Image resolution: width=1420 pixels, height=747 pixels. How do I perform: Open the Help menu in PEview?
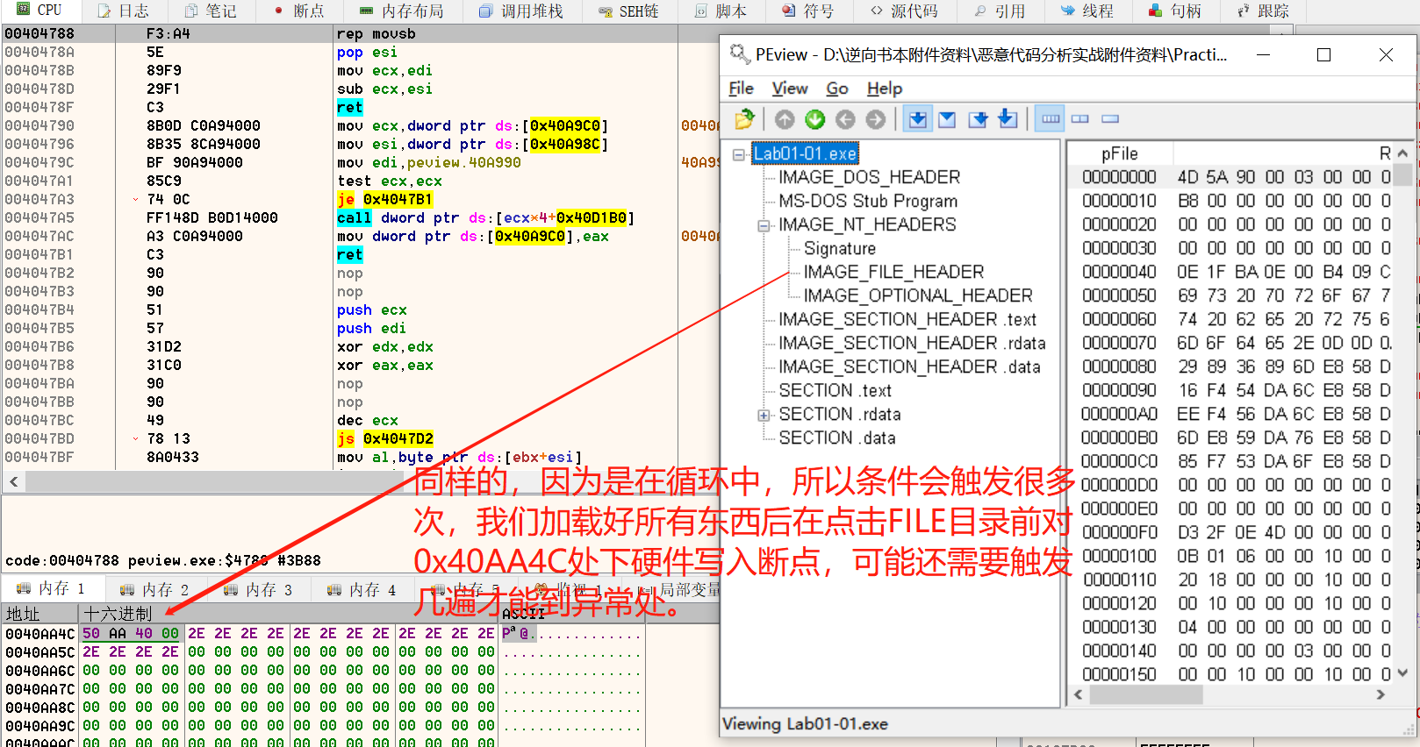click(x=884, y=89)
